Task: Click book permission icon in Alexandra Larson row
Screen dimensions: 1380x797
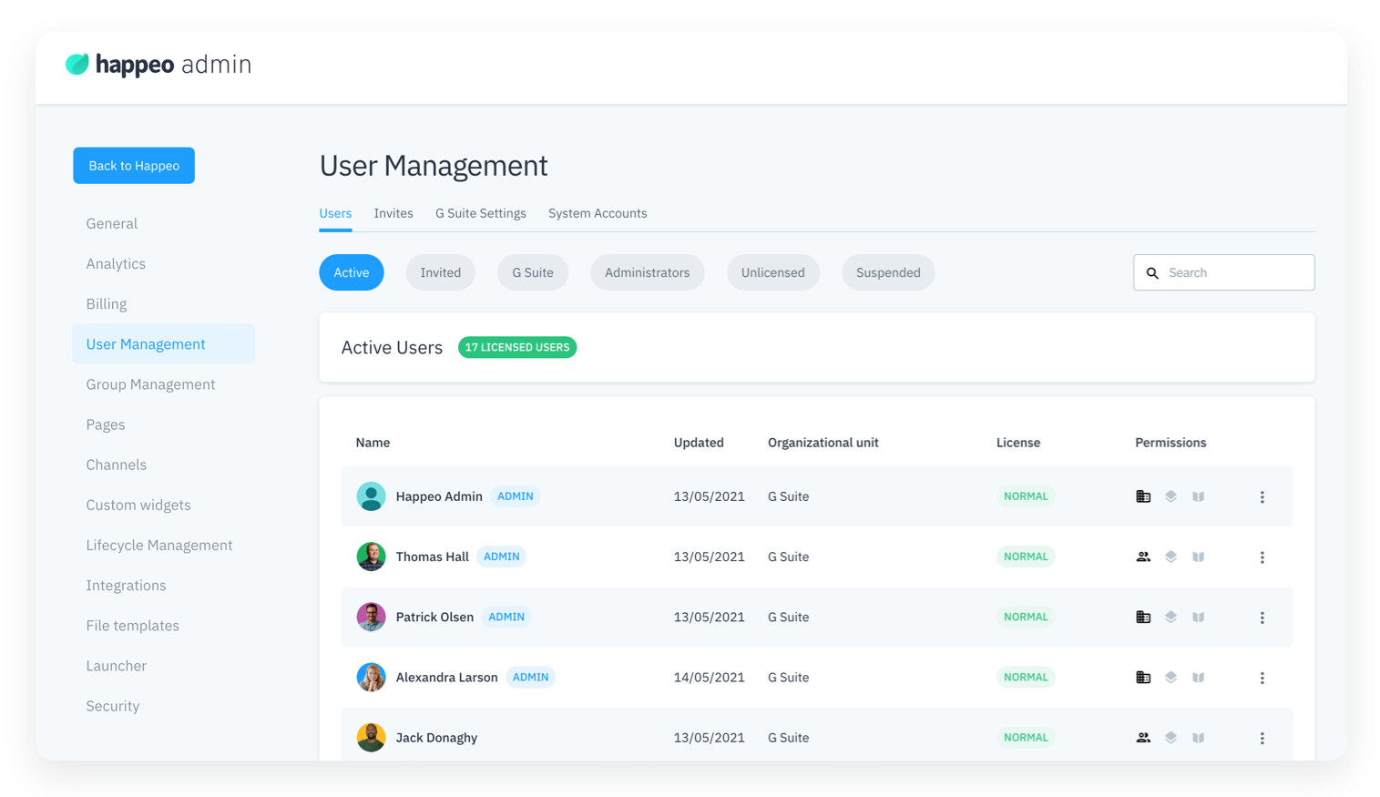Action: point(1199,678)
